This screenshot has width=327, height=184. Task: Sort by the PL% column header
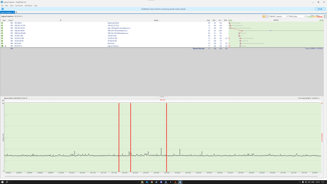pos(225,20)
